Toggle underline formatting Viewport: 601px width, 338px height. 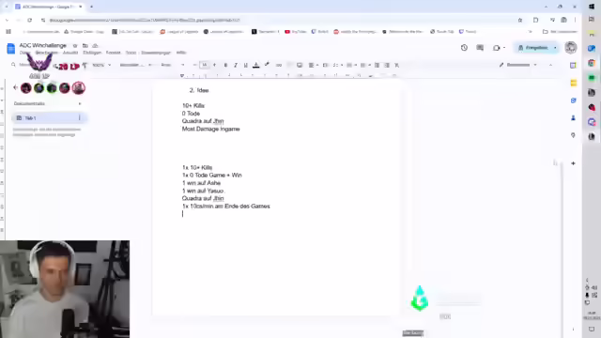point(246,65)
